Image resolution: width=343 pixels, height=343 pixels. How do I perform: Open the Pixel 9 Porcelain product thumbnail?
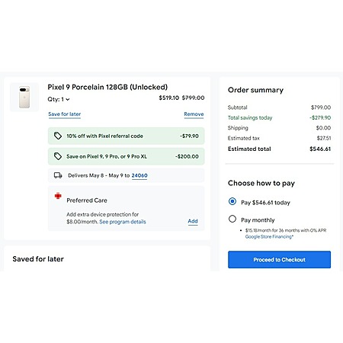point(24,97)
